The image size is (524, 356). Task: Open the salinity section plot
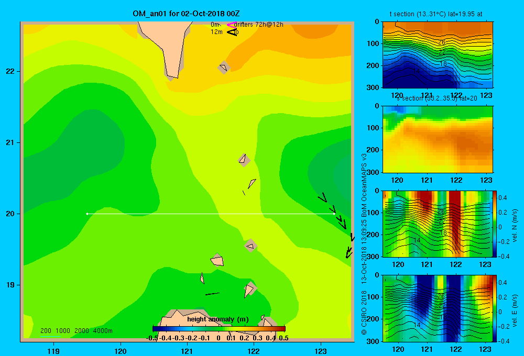pyautogui.click(x=438, y=139)
